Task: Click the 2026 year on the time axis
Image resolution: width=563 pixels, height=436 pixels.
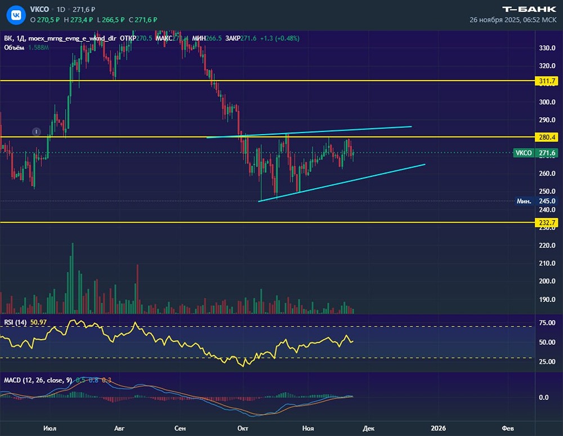Action: click(x=439, y=428)
